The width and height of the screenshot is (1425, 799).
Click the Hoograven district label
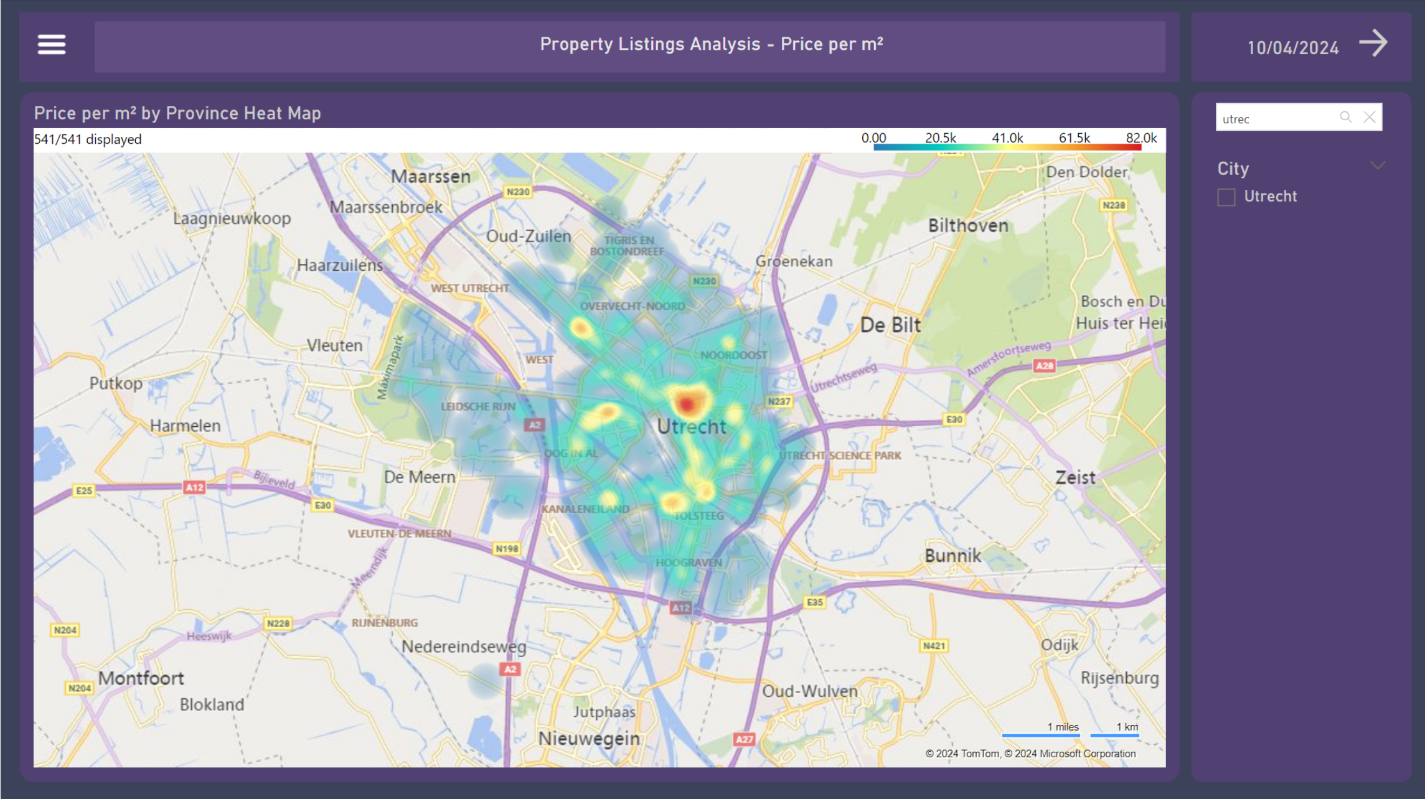(689, 563)
